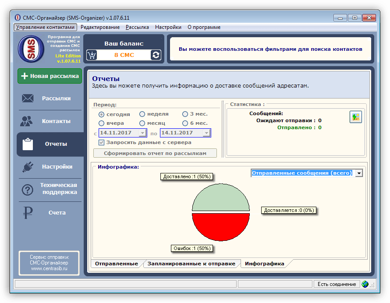Expand the Отправленные сообщения (всего) dropdown
The image size is (390, 303).
(x=359, y=173)
